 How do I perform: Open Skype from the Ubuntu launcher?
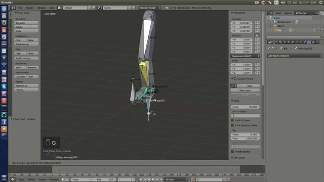tap(4, 87)
